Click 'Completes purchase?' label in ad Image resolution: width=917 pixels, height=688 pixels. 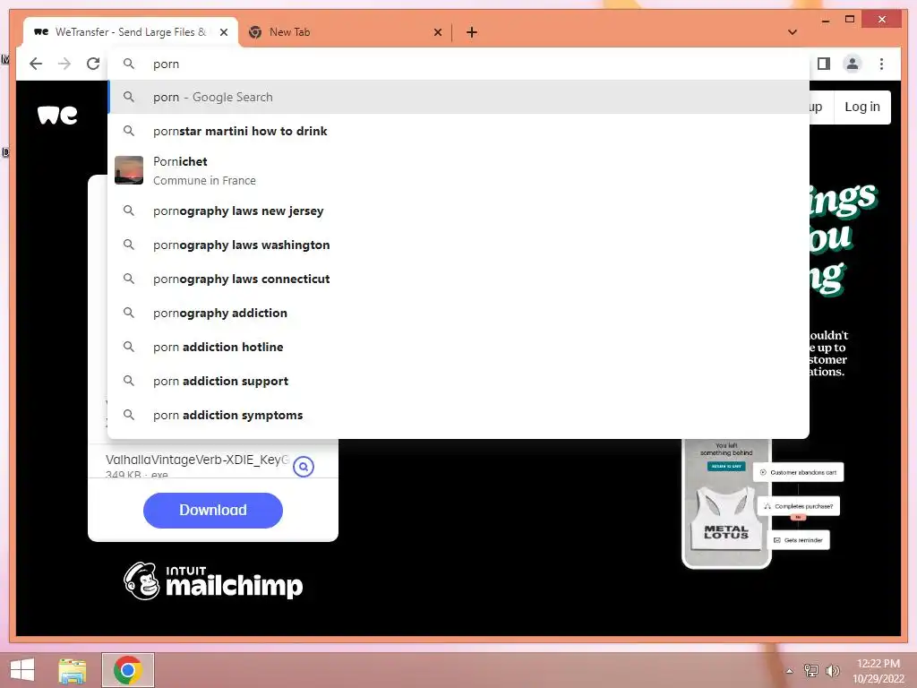pyautogui.click(x=799, y=506)
